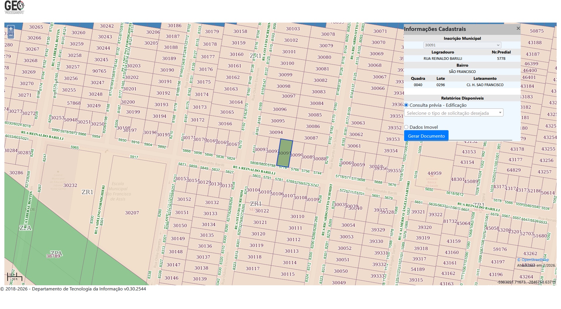Close the Informações Cadastrais panel
Image resolution: width=561 pixels, height=309 pixels.
coord(518,28)
